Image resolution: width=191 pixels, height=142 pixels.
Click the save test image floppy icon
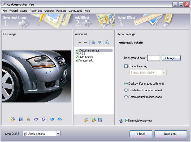pos(21,119)
